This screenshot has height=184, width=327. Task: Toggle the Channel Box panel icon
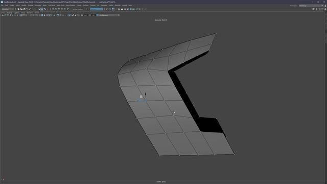(325, 9)
